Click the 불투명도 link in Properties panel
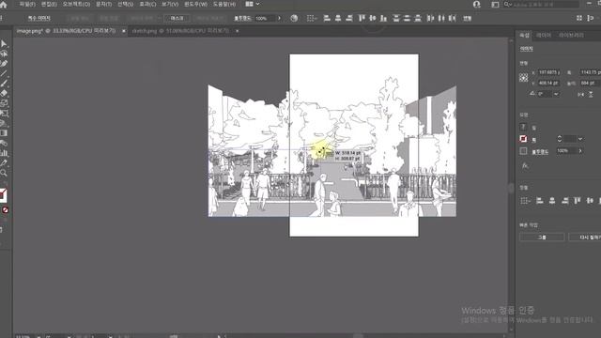This screenshot has width=601, height=338. pos(540,152)
